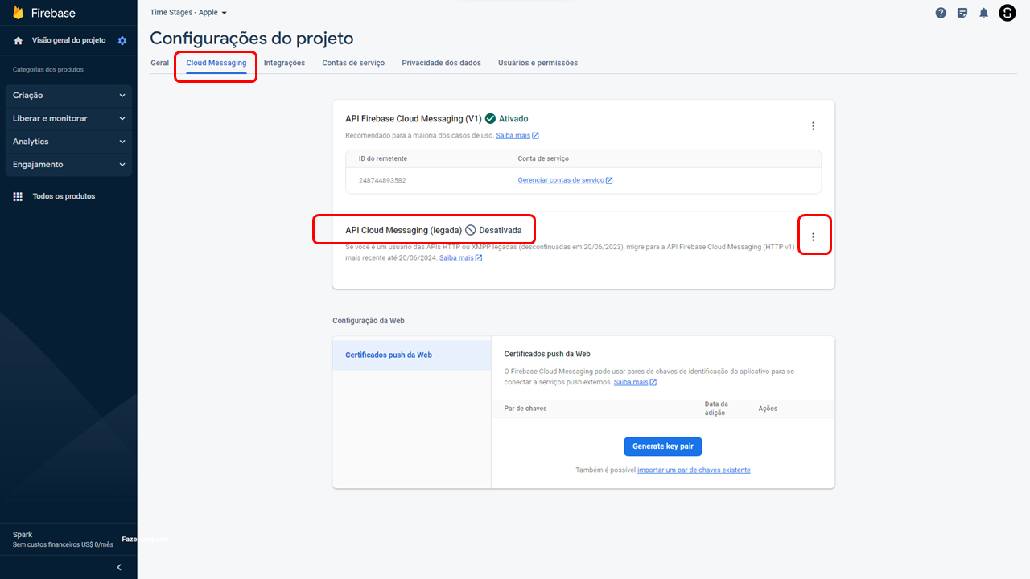Open Visão geral do projeto

coord(68,40)
